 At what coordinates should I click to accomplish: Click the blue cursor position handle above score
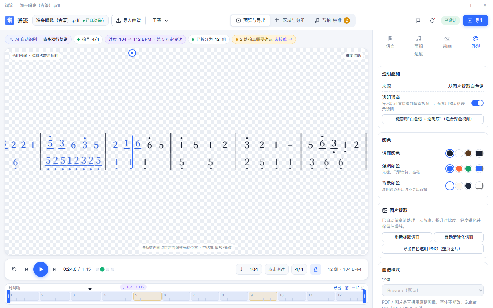(x=132, y=53)
